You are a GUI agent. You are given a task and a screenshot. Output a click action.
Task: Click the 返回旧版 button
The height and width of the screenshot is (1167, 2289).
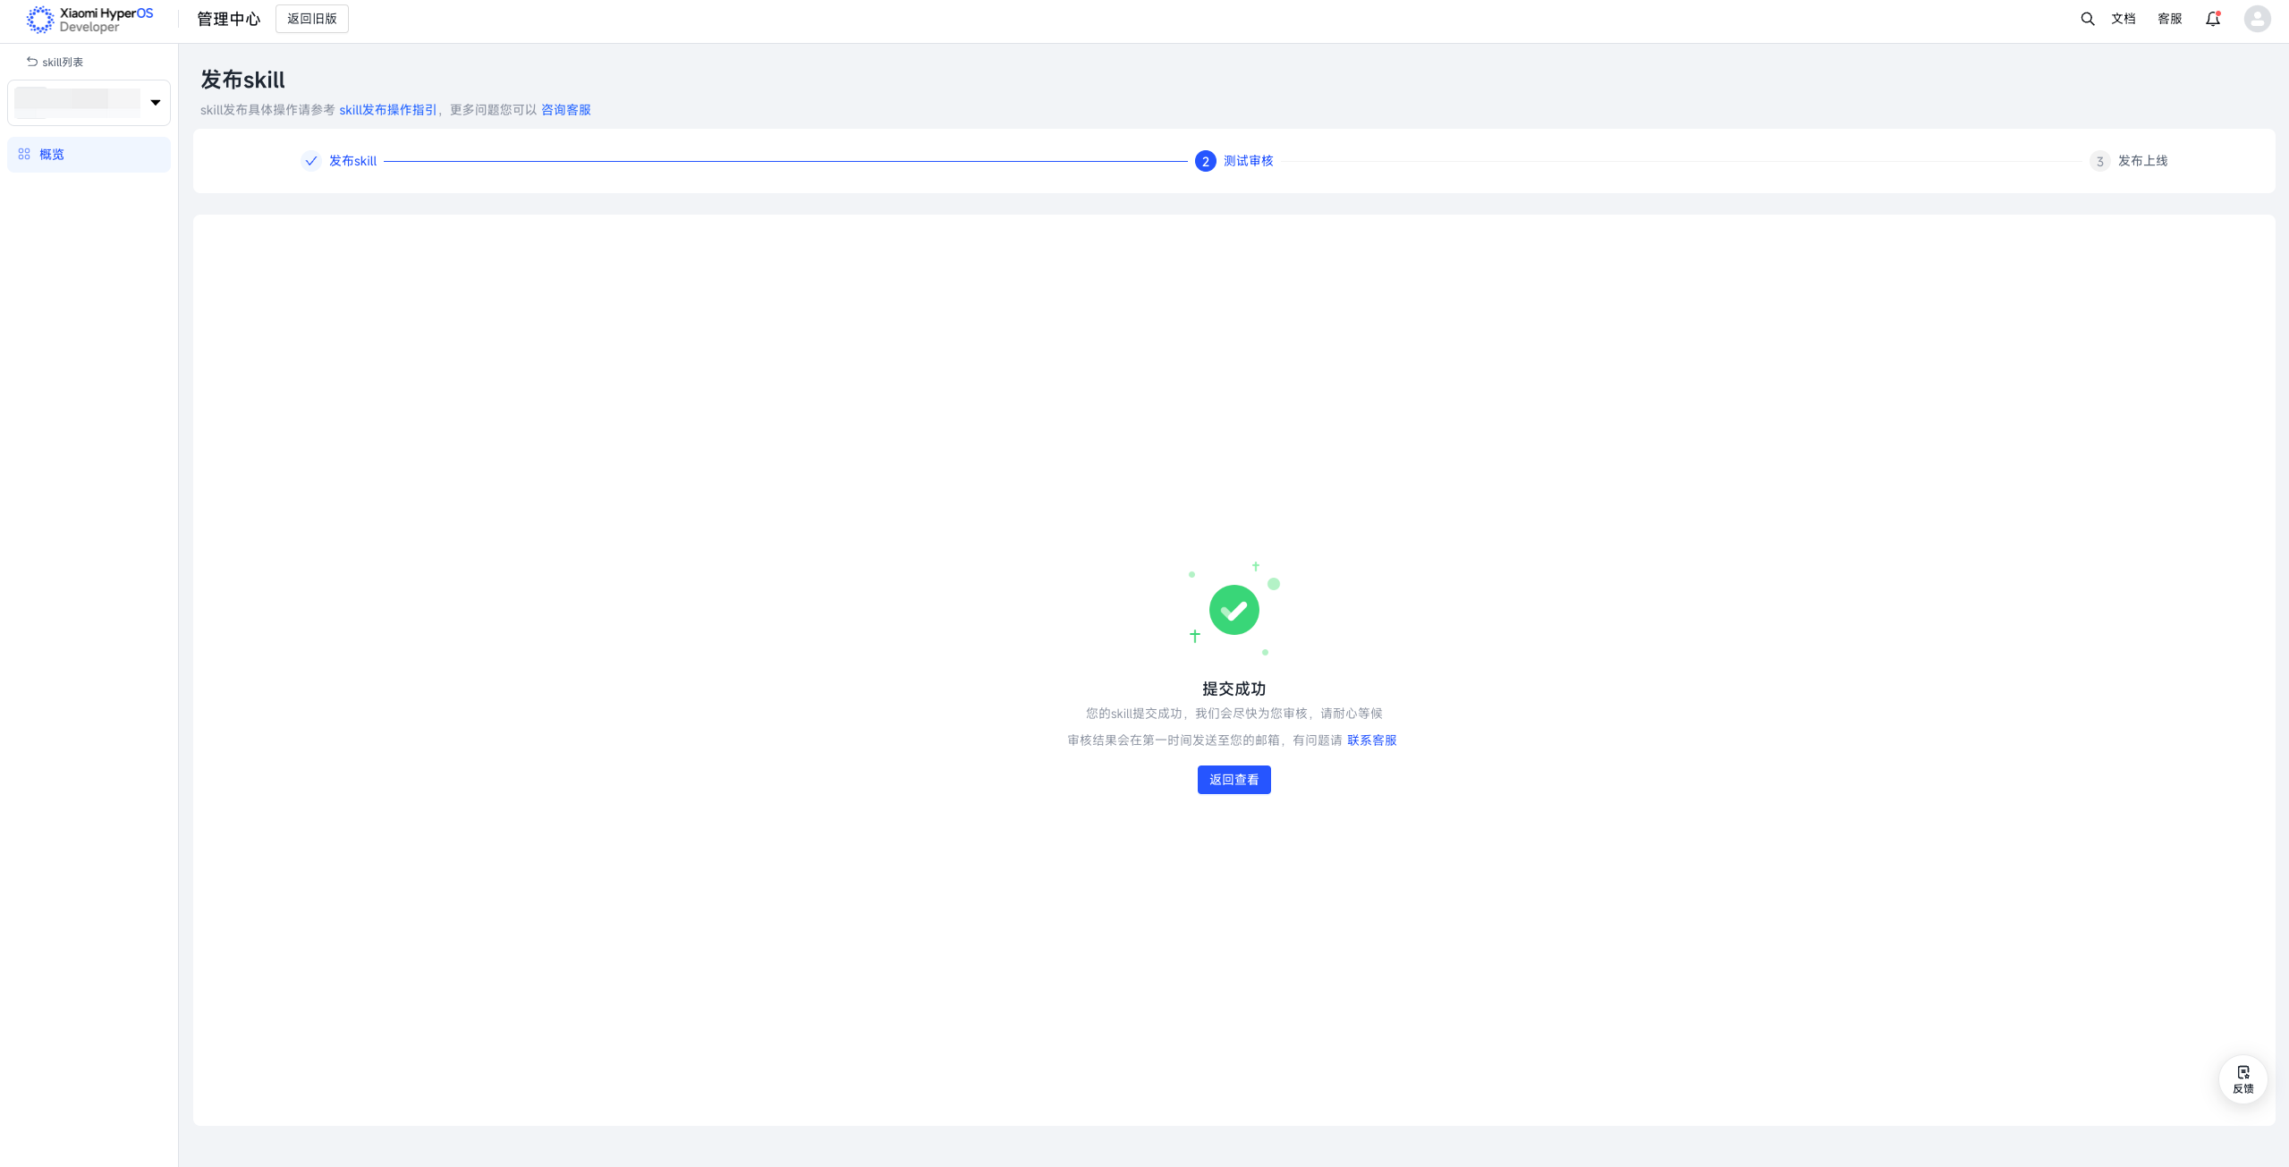click(x=311, y=19)
